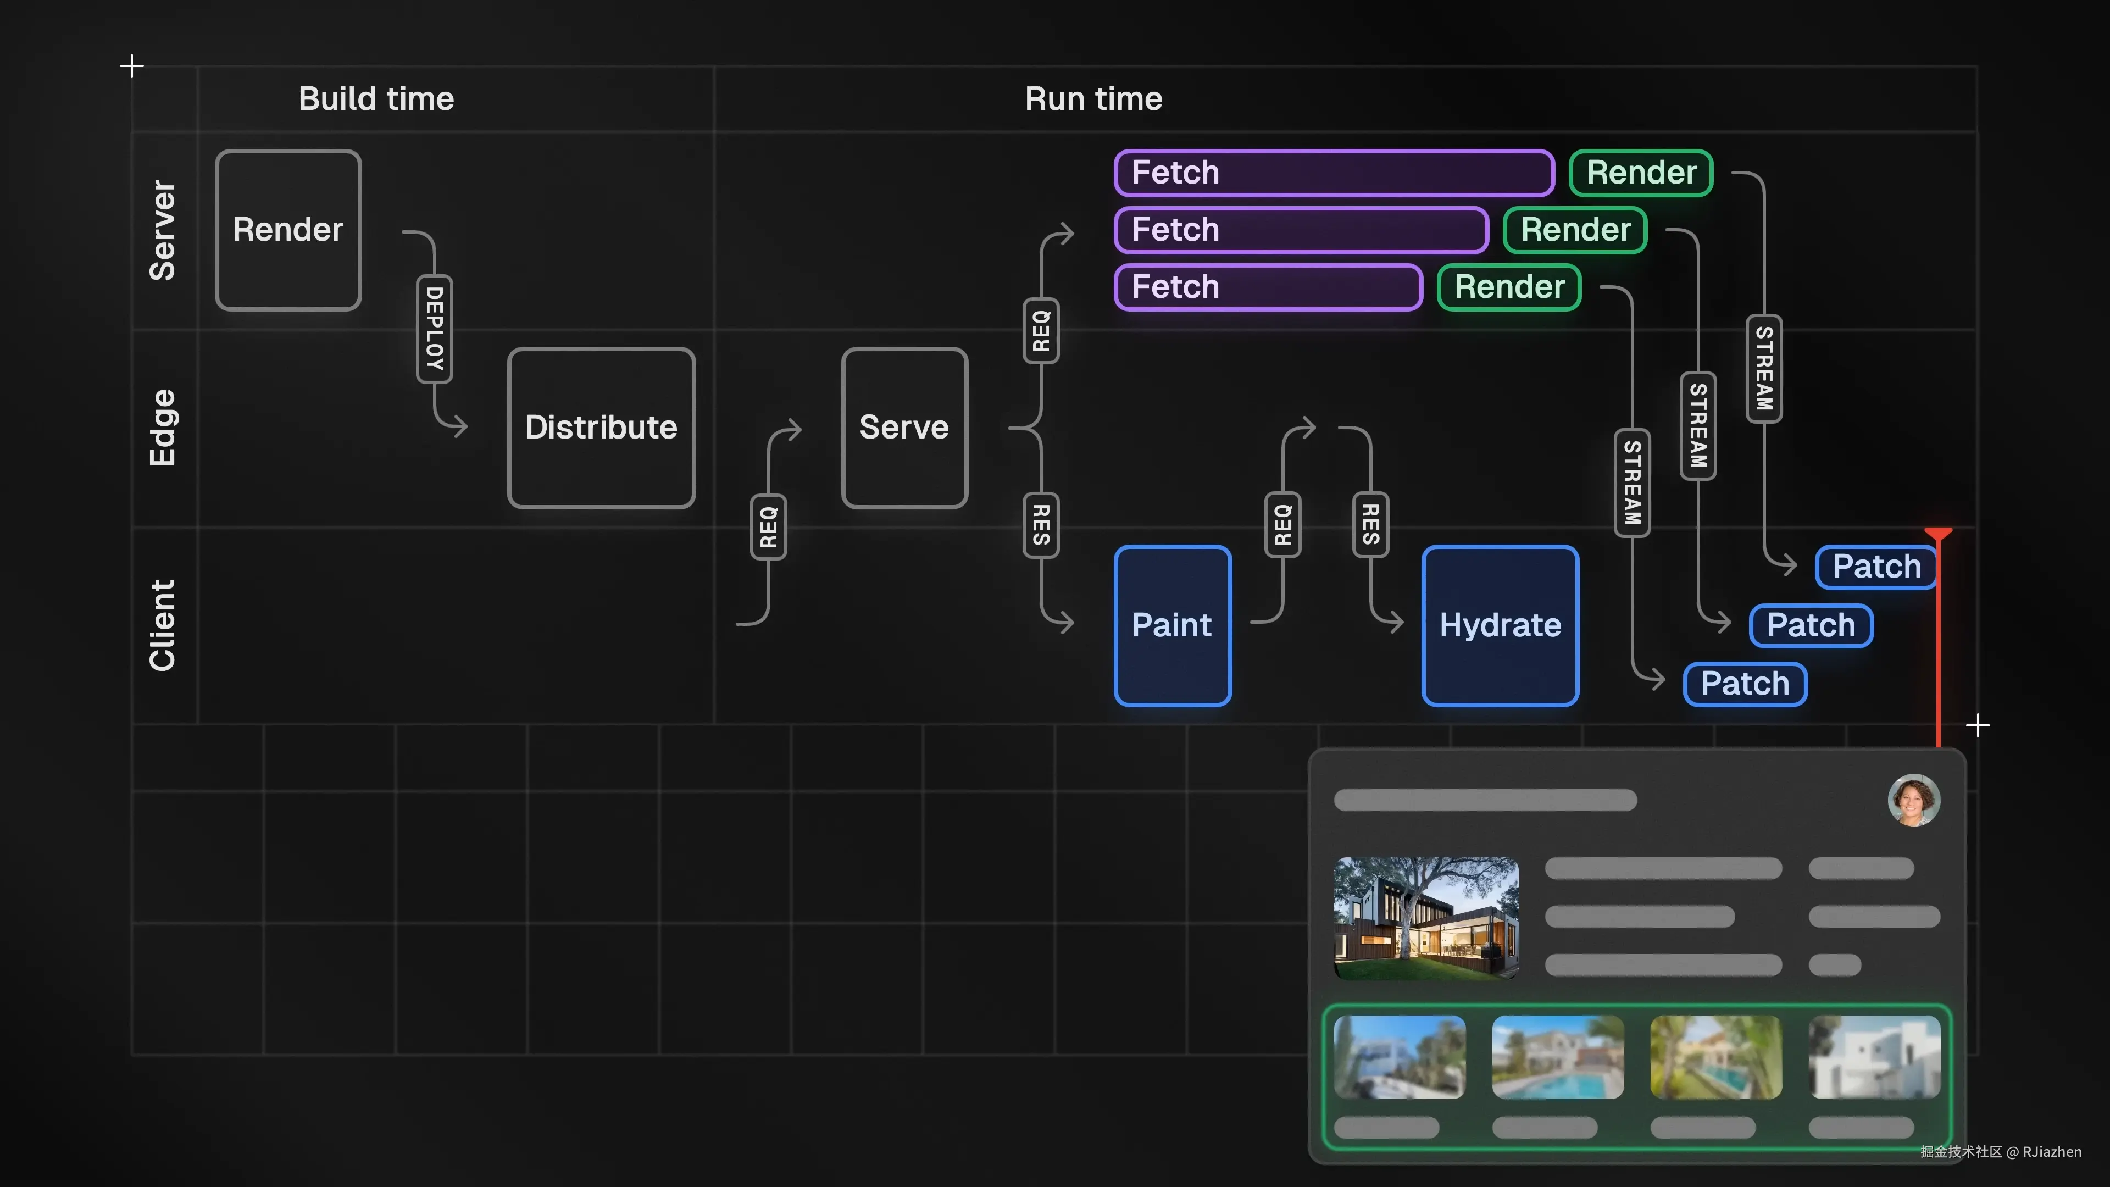Click the plus crosshair at top-left corner
Screen dimensions: 2110x1187
pos(131,66)
